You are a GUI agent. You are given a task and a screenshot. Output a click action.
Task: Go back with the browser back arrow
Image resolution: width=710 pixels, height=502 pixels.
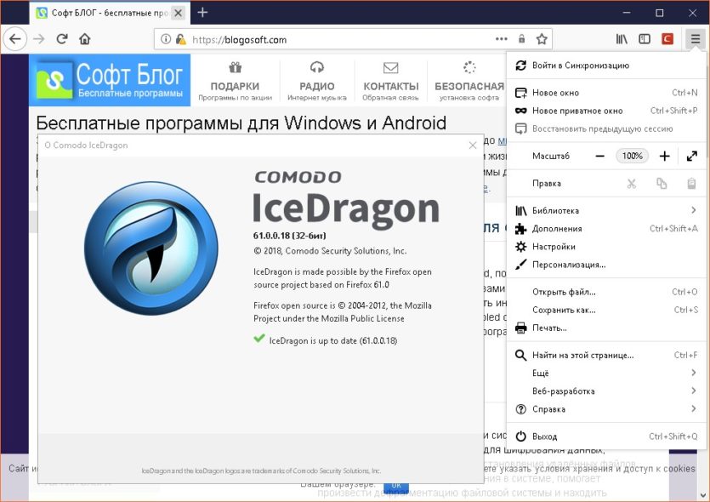pyautogui.click(x=15, y=39)
